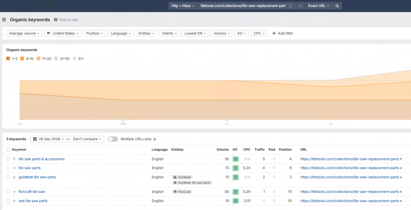Open the target URL in new tab icon

click(x=291, y=6)
